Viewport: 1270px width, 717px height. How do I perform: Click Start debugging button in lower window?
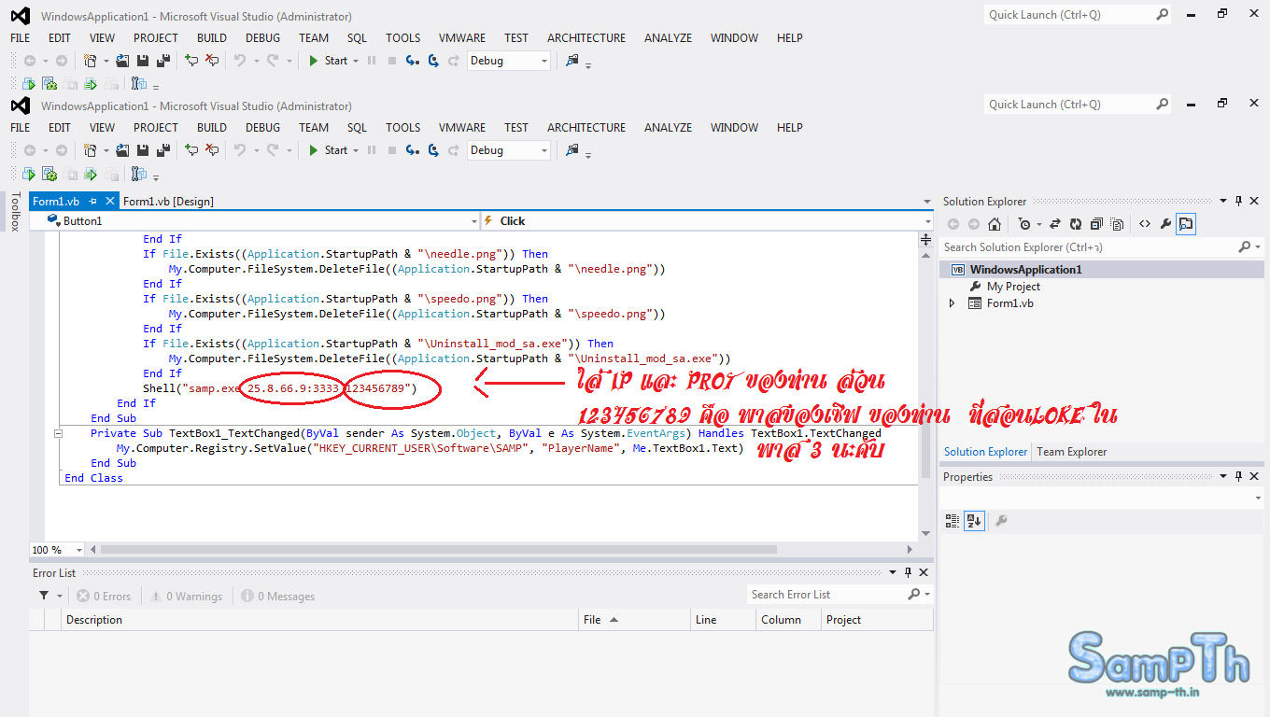328,150
